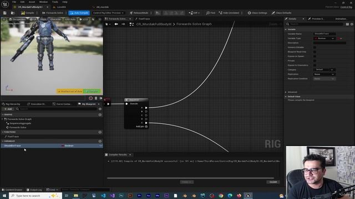The width and height of the screenshot is (355, 199).
Task: Open the Help menu
Action: click(x=65, y=2)
